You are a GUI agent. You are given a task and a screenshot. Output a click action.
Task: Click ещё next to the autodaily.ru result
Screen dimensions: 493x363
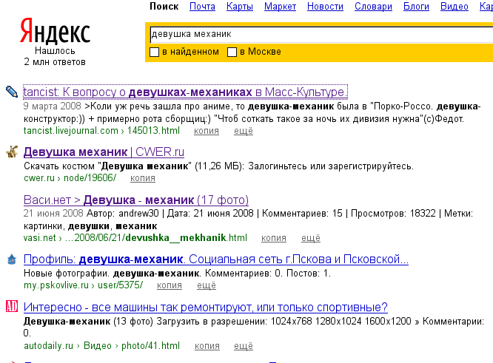(244, 346)
